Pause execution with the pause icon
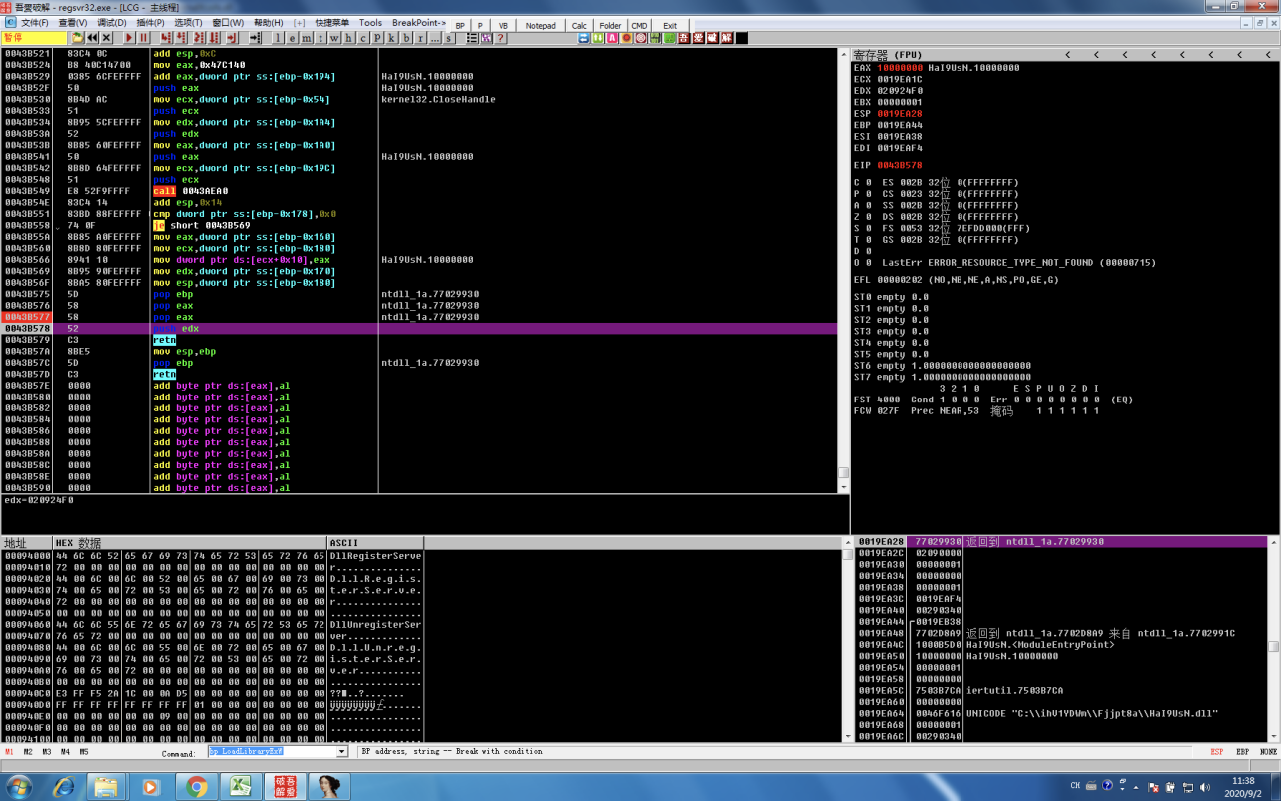Screen dimensions: 1281x801 (144, 38)
